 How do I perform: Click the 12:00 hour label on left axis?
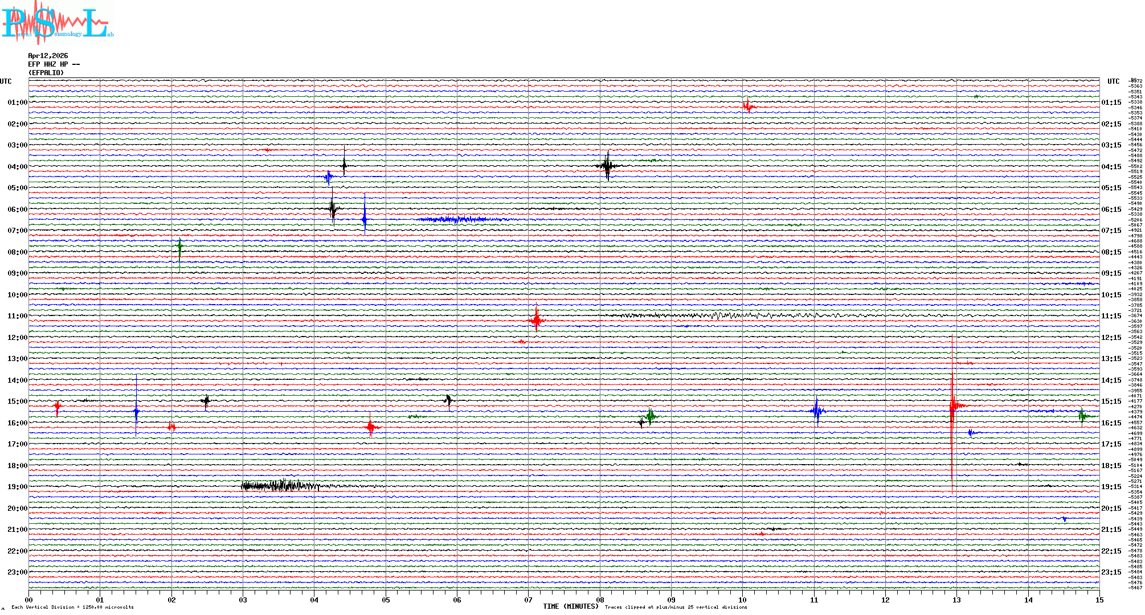[x=17, y=338]
